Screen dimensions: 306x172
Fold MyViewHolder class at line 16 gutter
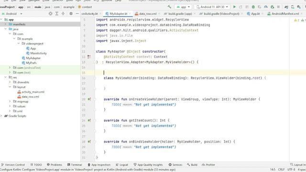pos(95,78)
